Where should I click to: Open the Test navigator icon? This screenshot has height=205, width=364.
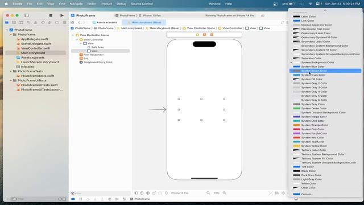click(43, 23)
